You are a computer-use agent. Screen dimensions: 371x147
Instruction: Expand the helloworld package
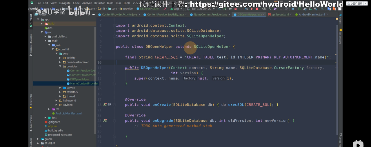(57, 101)
